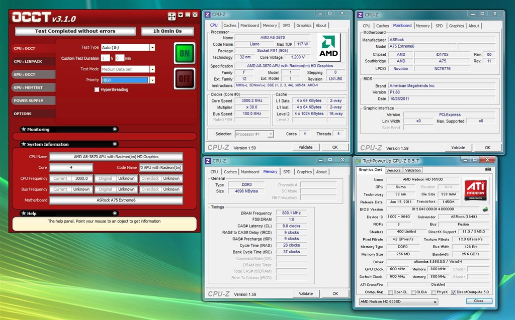Enable the Hyperthreading checkbox
This screenshot has height=320, width=515.
tap(97, 90)
